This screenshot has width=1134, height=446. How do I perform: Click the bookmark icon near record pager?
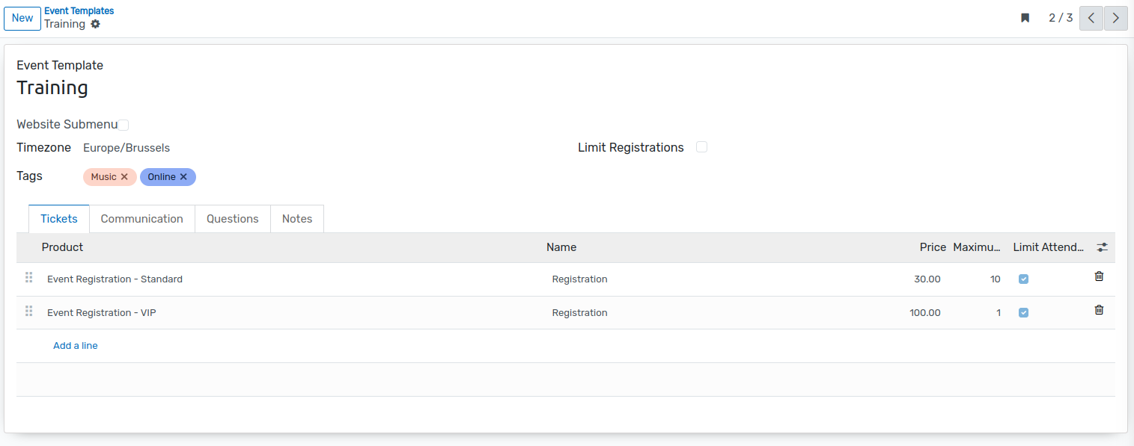pos(1025,18)
